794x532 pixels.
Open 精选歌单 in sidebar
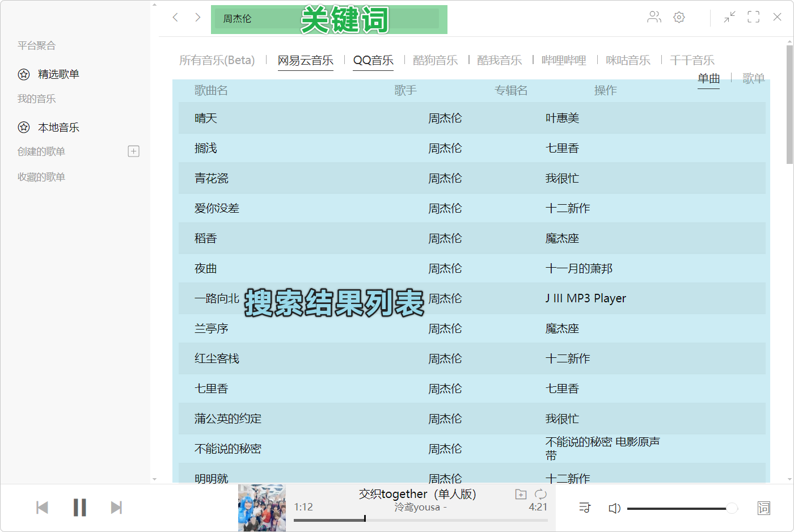tap(58, 74)
